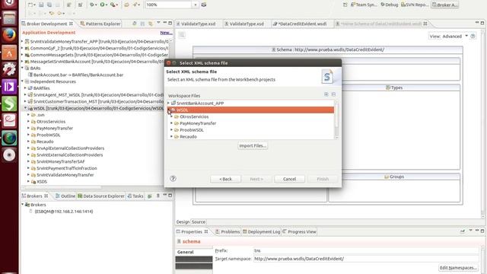
Task: Open the Team Syn... perspective
Action: (364, 5)
